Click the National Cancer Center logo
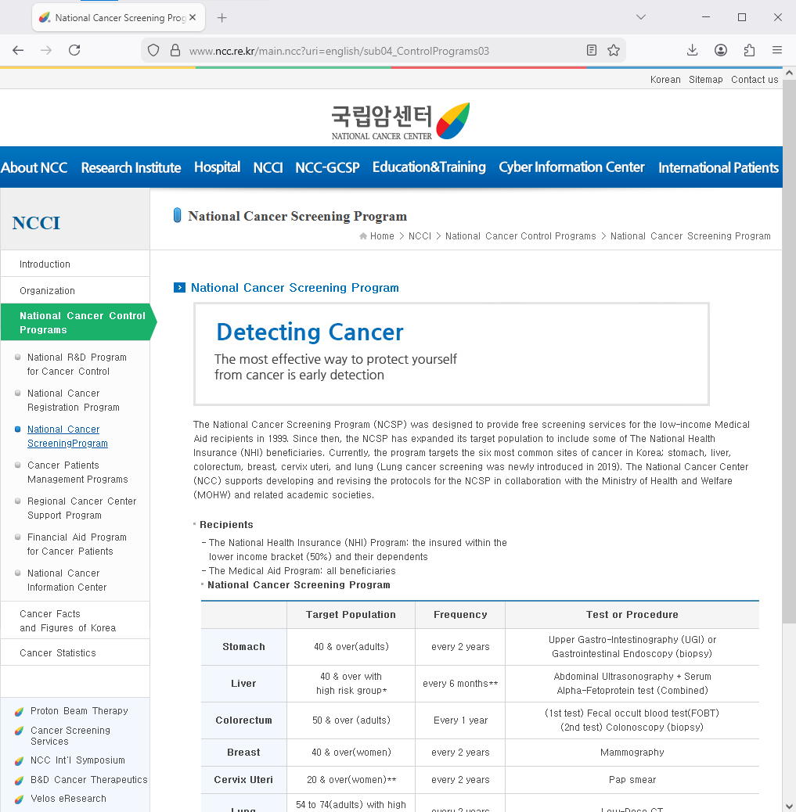796x812 pixels. click(400, 121)
